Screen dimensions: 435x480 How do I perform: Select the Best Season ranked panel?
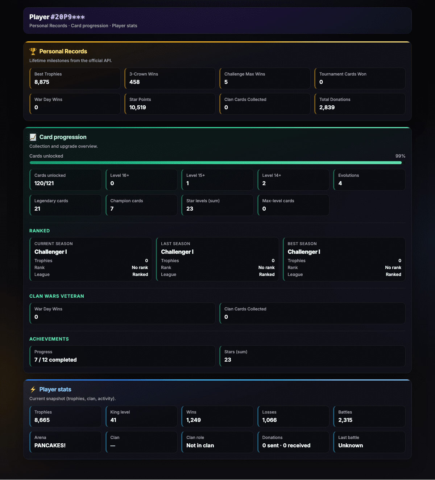click(344, 259)
